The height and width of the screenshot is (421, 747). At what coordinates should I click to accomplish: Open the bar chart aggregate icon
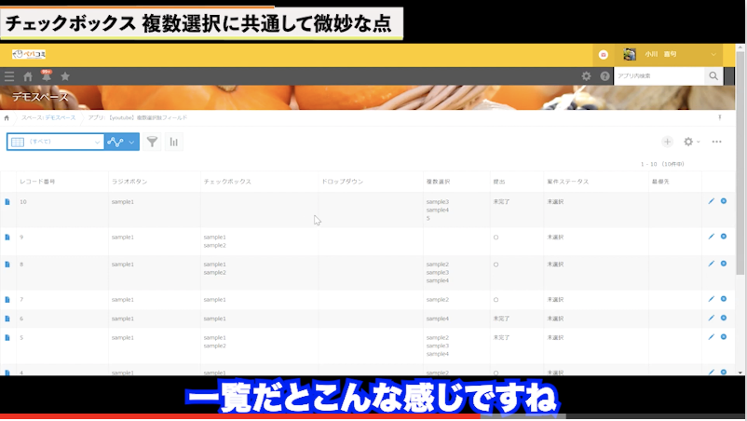tap(173, 142)
